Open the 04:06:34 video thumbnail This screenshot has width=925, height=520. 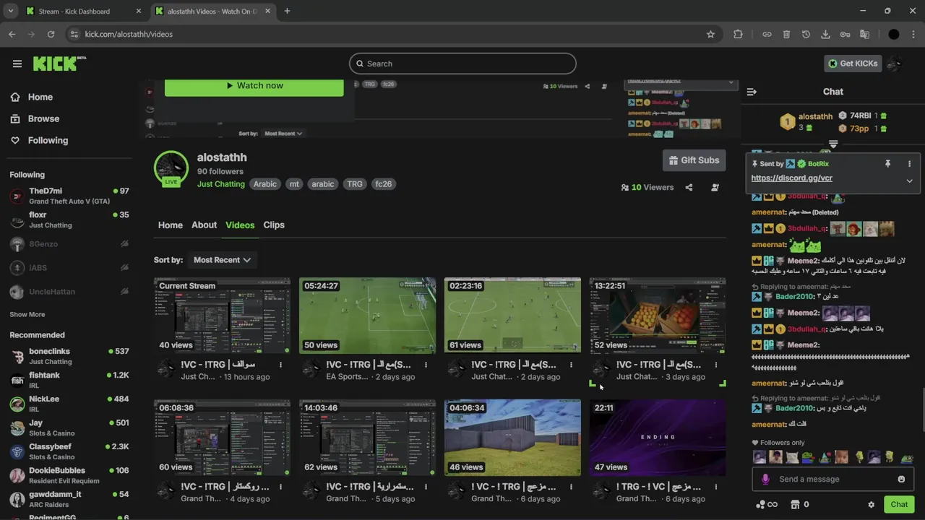tap(512, 438)
